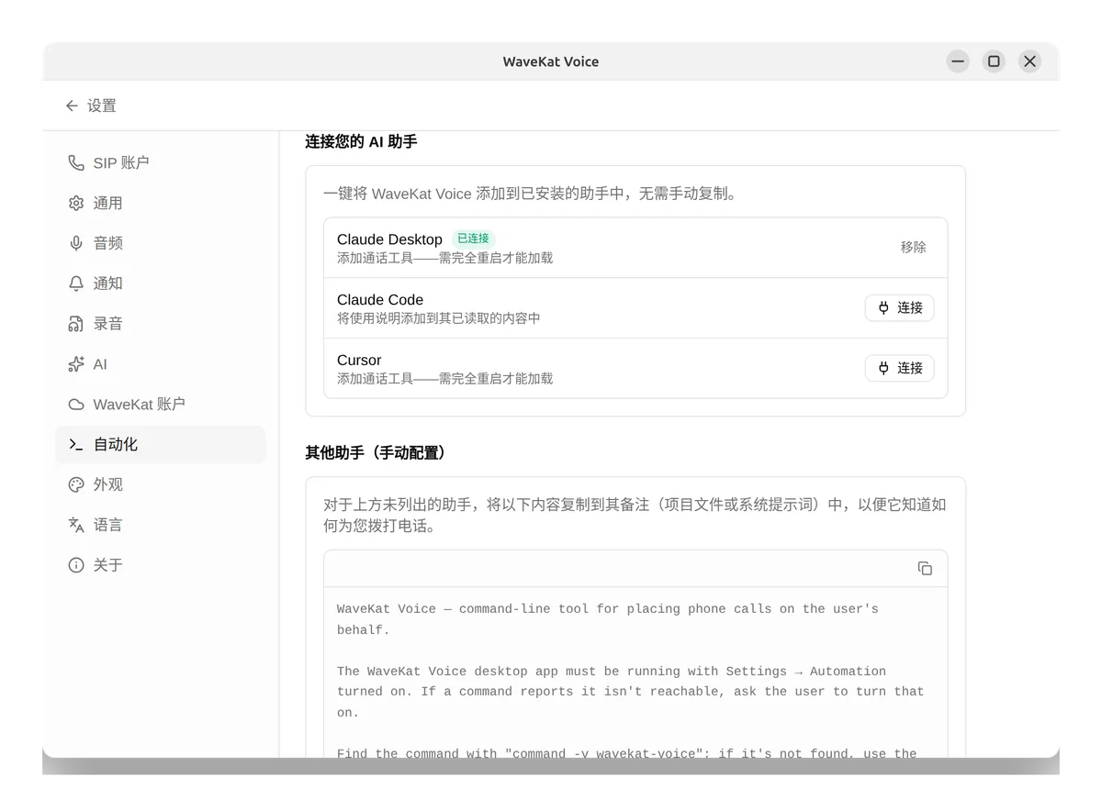Click the description 一键将 WaveKat Voice 添加到已安装的助手中
1102x800 pixels.
(531, 194)
